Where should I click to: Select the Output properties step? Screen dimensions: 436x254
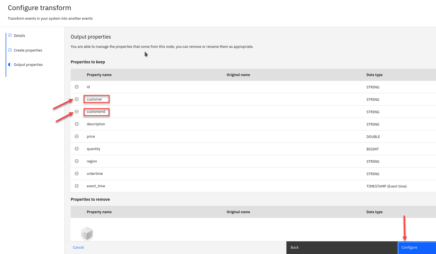(28, 64)
